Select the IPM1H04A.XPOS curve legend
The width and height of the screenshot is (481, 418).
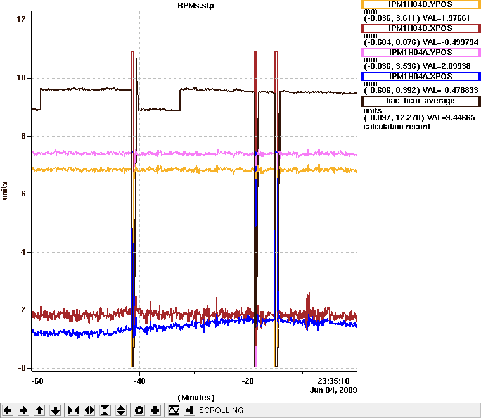421,77
